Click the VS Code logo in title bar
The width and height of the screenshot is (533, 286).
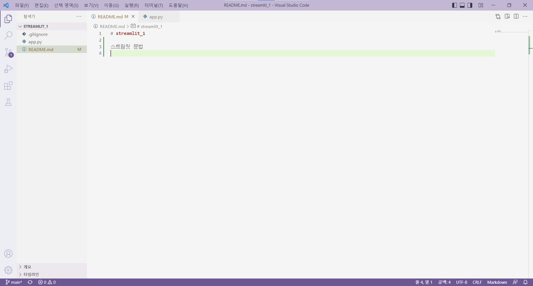[6, 5]
